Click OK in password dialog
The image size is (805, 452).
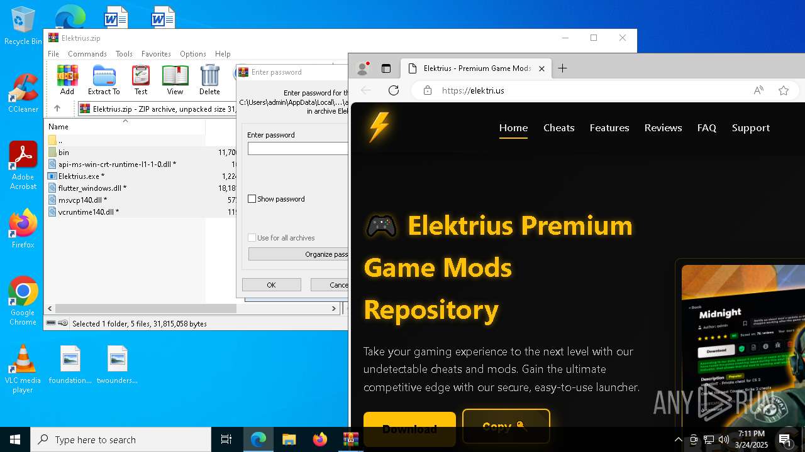[x=271, y=285]
